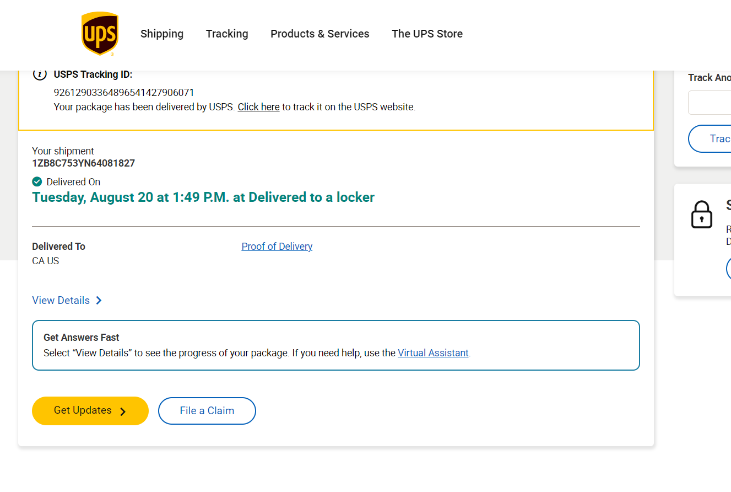Open Products & Services menu
Image resolution: width=731 pixels, height=492 pixels.
click(320, 34)
